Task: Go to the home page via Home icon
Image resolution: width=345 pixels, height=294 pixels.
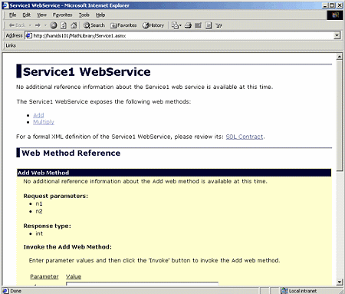Action: point(74,25)
